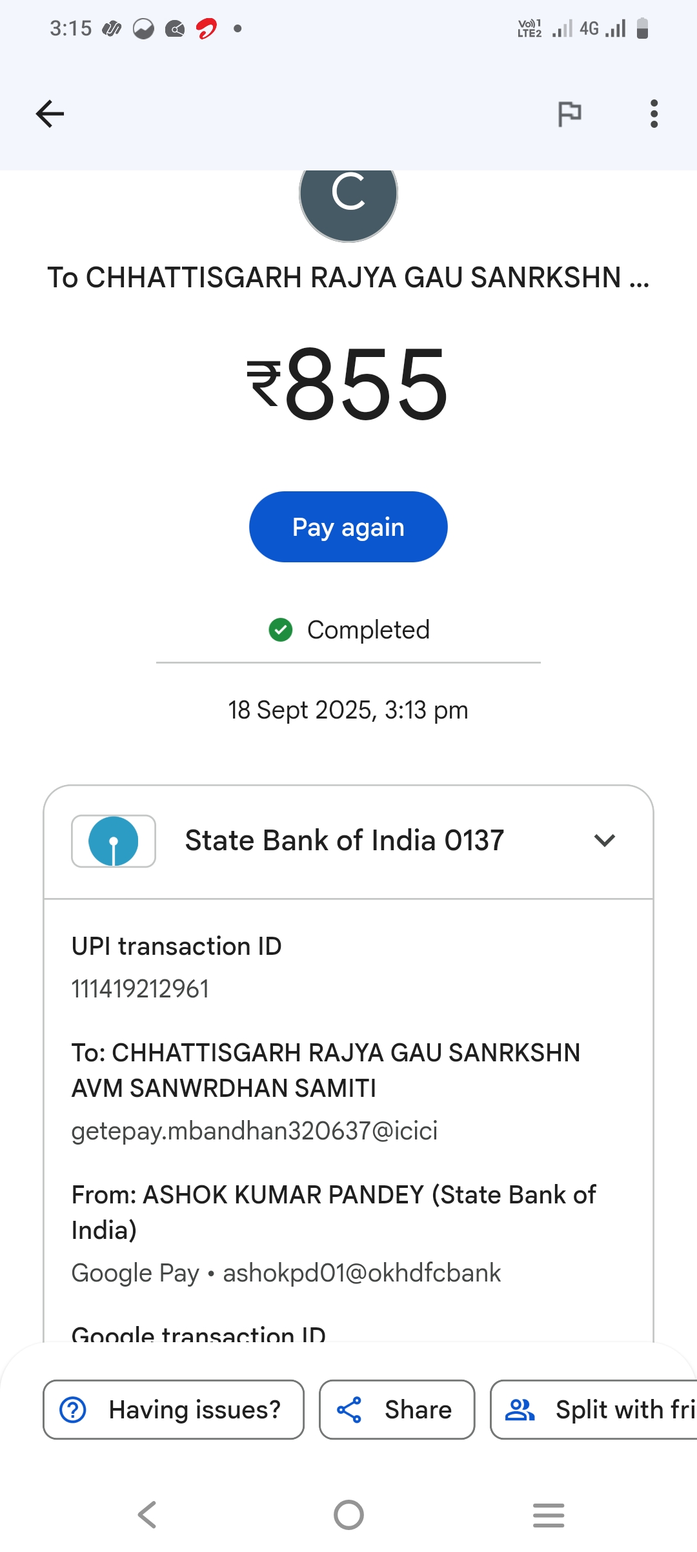
Task: Tap the back arrow in header
Action: pos(50,114)
